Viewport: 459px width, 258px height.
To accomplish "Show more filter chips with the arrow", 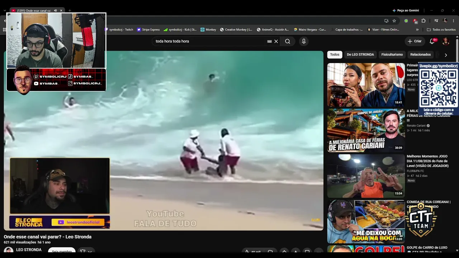I will [446, 55].
